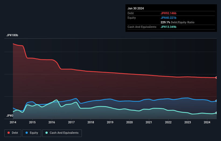This screenshot has width=221, height=141.
Task: Click the 2016 x-axis label
Action: pos(52,122)
